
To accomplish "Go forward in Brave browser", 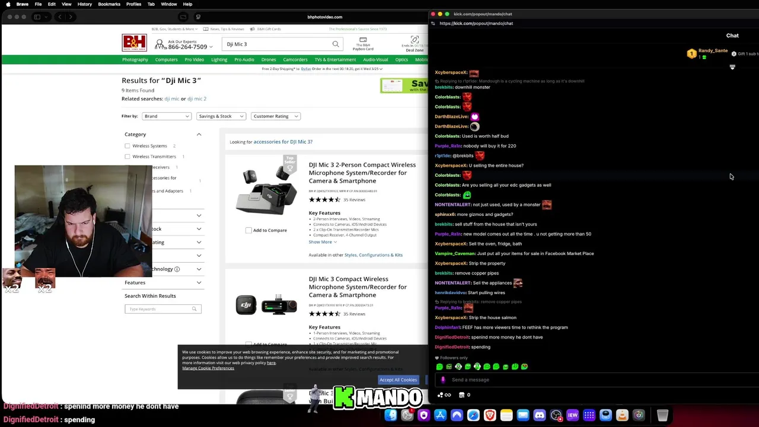I will 70,17.
